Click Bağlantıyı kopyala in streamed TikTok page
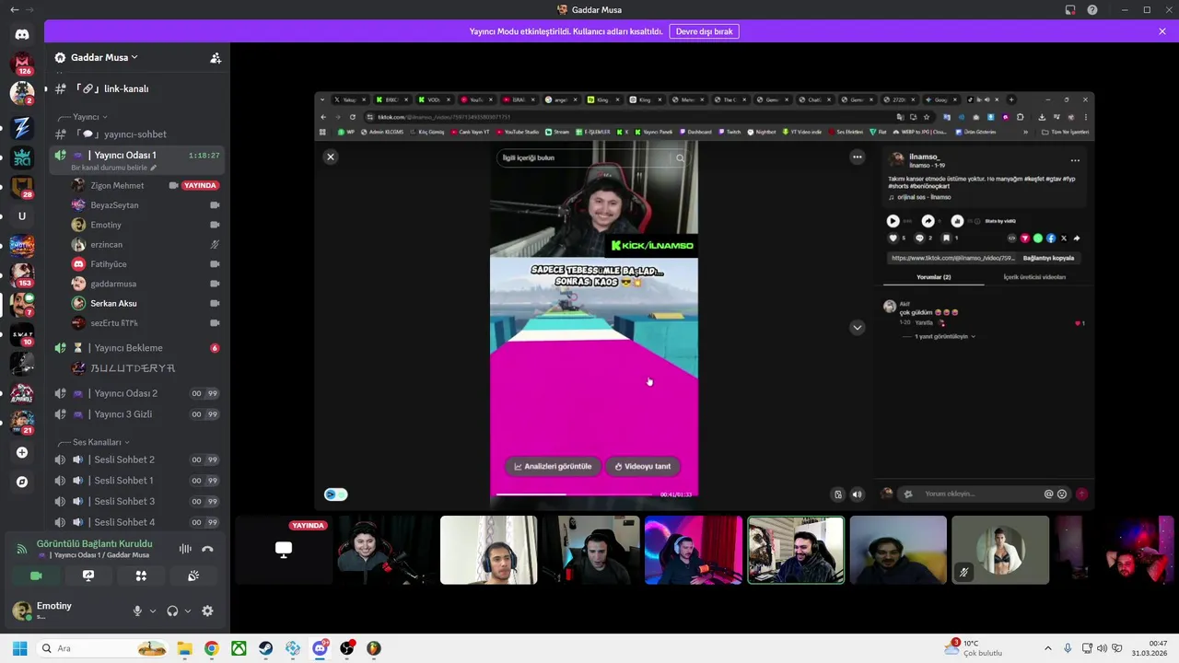This screenshot has width=1179, height=663. coord(1048,258)
